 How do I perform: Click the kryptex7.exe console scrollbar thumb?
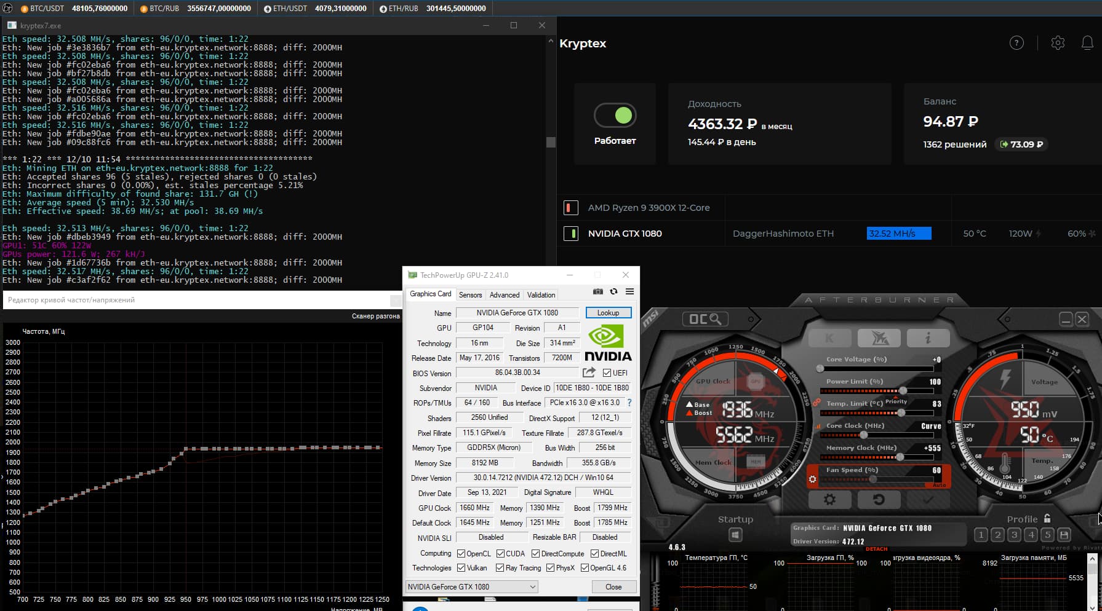[551, 142]
